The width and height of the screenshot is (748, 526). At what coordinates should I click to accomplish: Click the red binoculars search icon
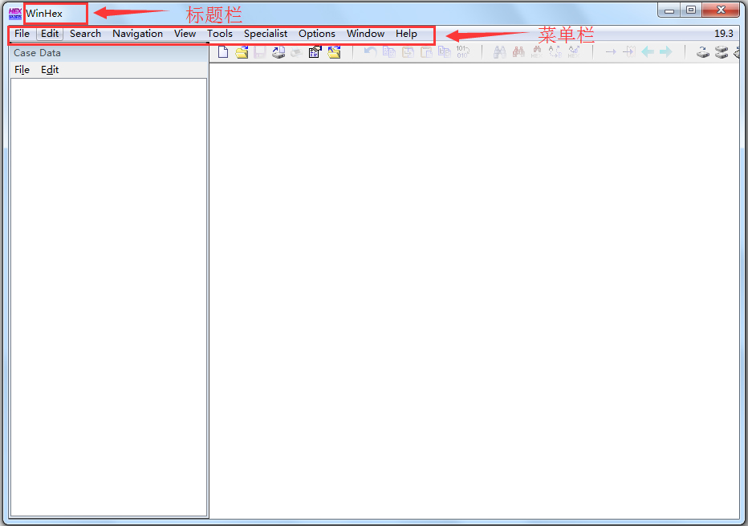518,52
